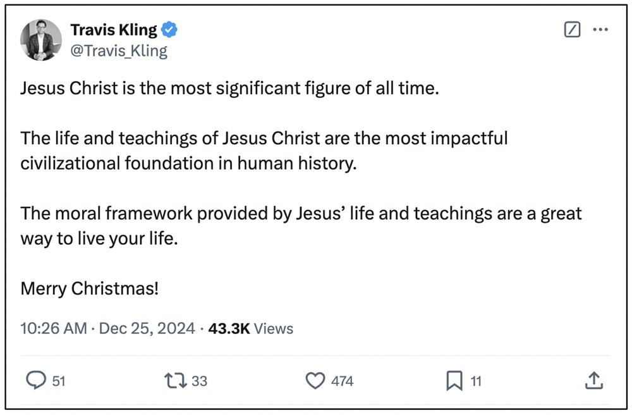The width and height of the screenshot is (632, 415).
Task: Click the "most significant figure" opening sentence
Action: tap(229, 87)
